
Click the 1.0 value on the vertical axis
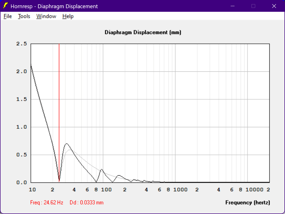tap(22, 127)
